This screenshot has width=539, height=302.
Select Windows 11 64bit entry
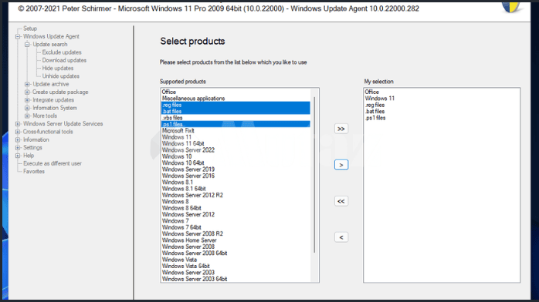coord(236,143)
